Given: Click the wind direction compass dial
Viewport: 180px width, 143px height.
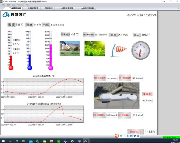Looking at the screenshot, I should pos(141,50).
